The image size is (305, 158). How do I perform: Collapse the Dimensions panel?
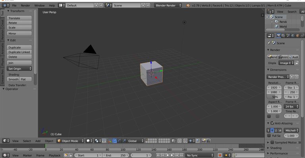click(278, 70)
